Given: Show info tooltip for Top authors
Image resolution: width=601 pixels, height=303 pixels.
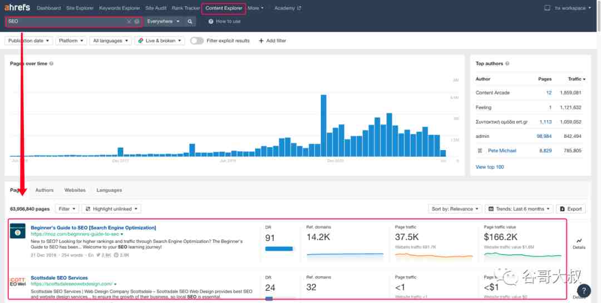Looking at the screenshot, I should coord(507,63).
